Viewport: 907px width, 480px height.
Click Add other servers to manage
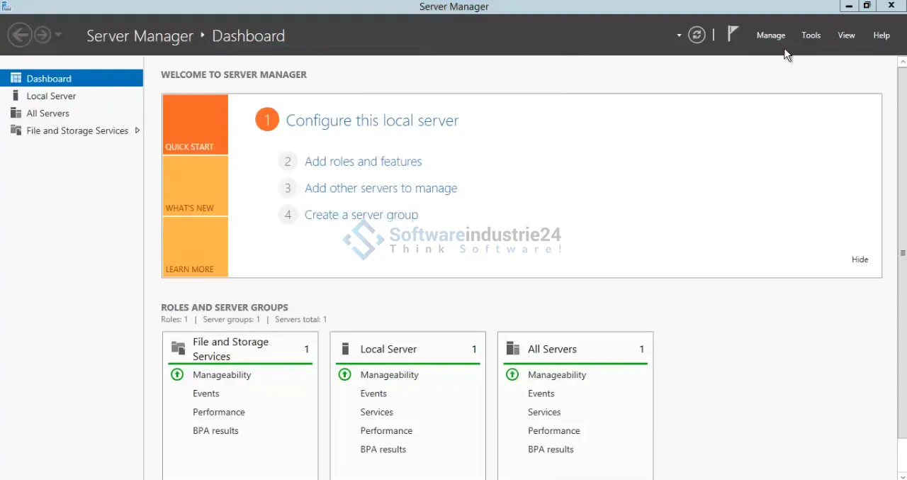click(381, 189)
